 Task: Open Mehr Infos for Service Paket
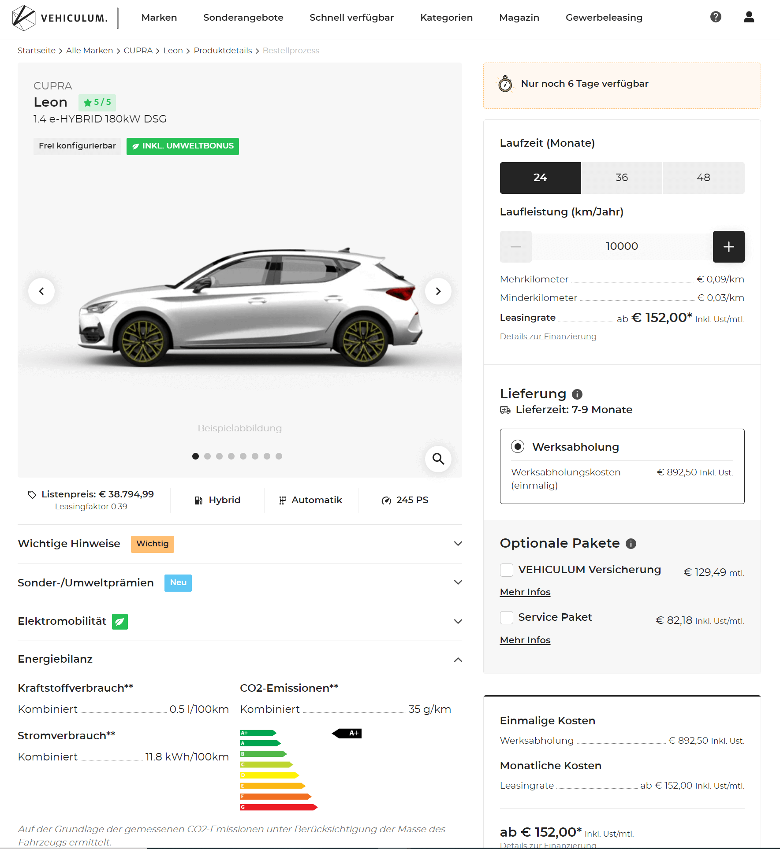tap(525, 640)
